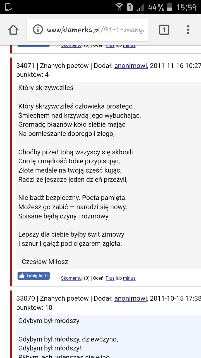Viewport: 201px width, 358px height.
Task: Click the topmost "minus" link above entry 34071
Action: pos(129,45)
